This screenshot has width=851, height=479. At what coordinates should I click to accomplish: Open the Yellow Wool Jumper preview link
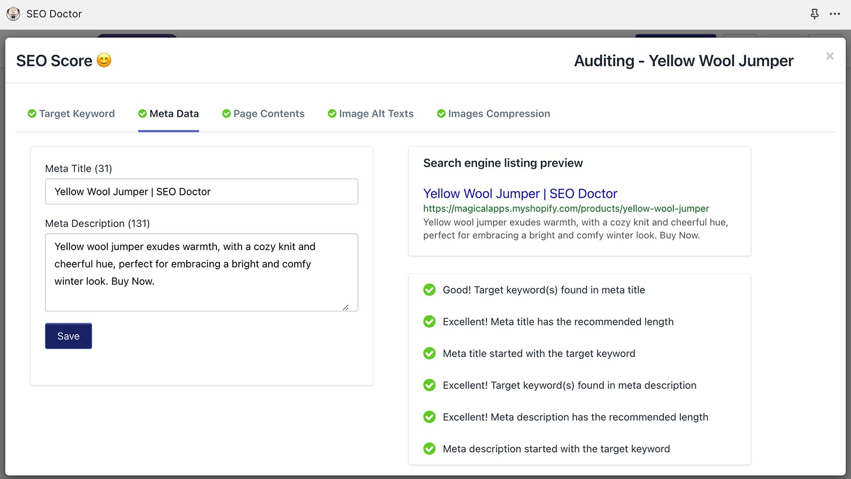[520, 193]
